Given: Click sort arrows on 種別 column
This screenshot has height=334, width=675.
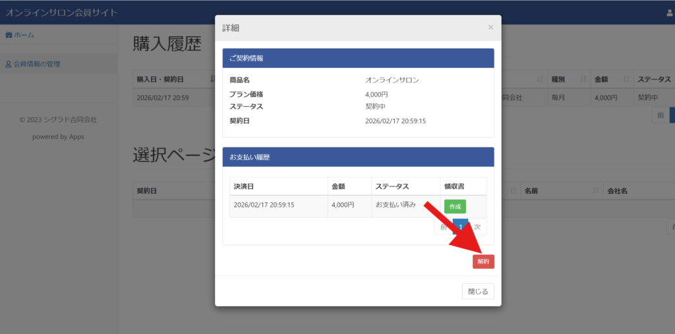Looking at the screenshot, I should pyautogui.click(x=583, y=80).
